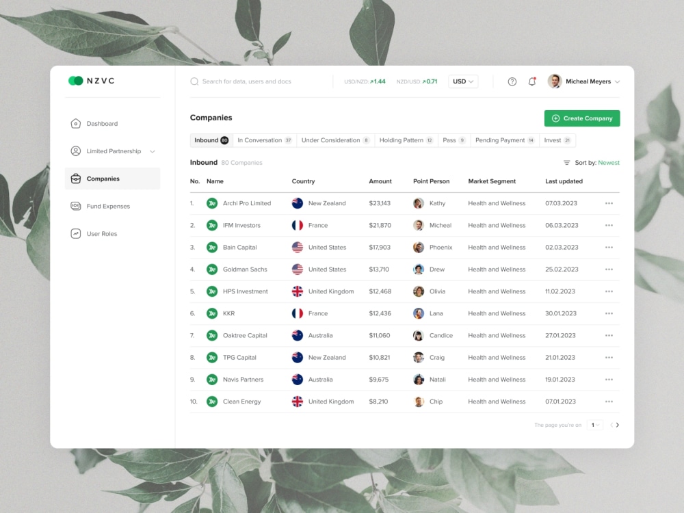Select Limited Partnership in the sidebar
Screen dimensions: 684x513
click(x=112, y=151)
